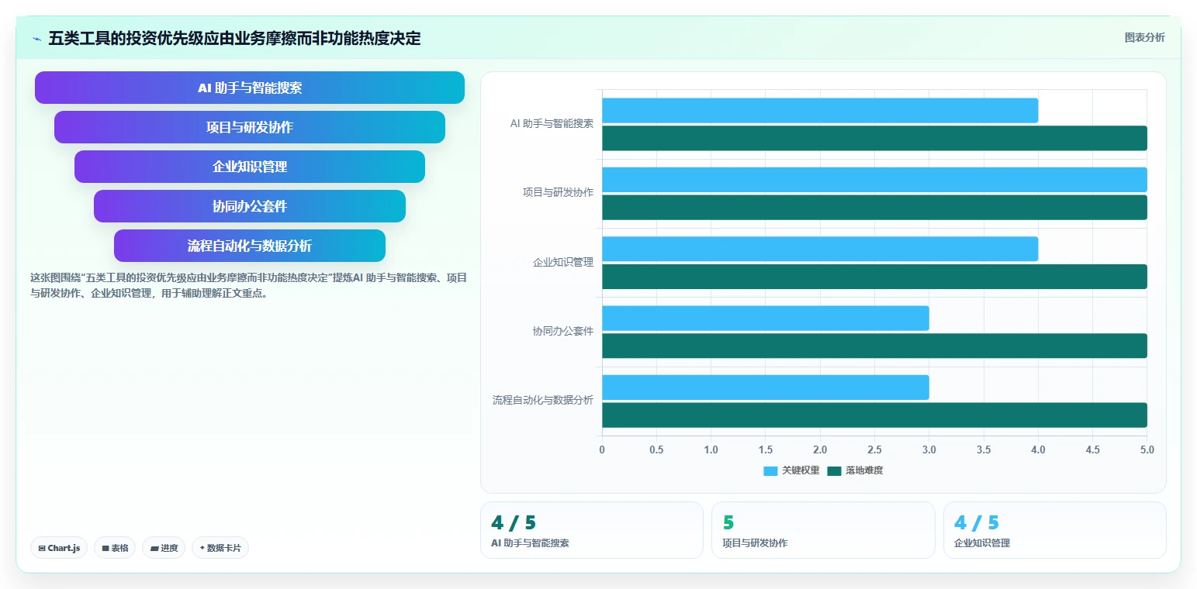The height and width of the screenshot is (589, 1197).
Task: Click the green 落地难度 bar for AI 助手与智能搜索
Action: click(874, 138)
